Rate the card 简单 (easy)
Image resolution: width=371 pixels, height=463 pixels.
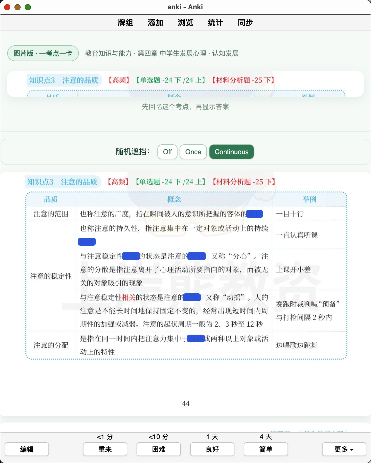tap(266, 449)
